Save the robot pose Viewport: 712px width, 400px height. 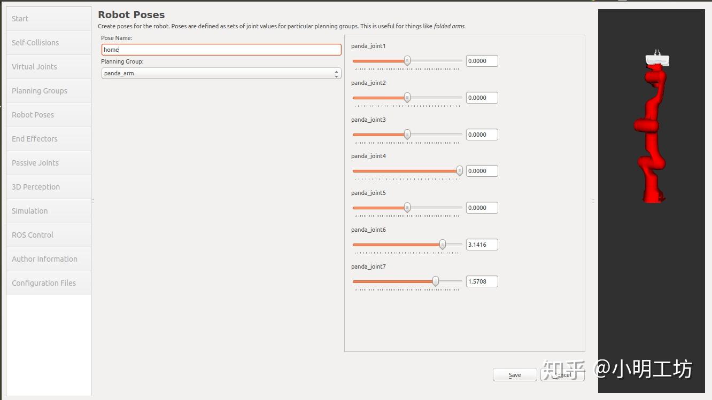[x=514, y=375]
